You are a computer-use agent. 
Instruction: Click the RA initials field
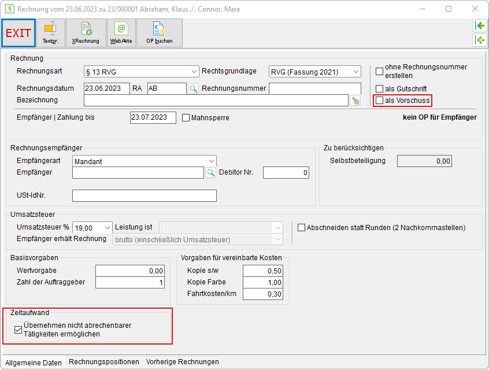(167, 88)
